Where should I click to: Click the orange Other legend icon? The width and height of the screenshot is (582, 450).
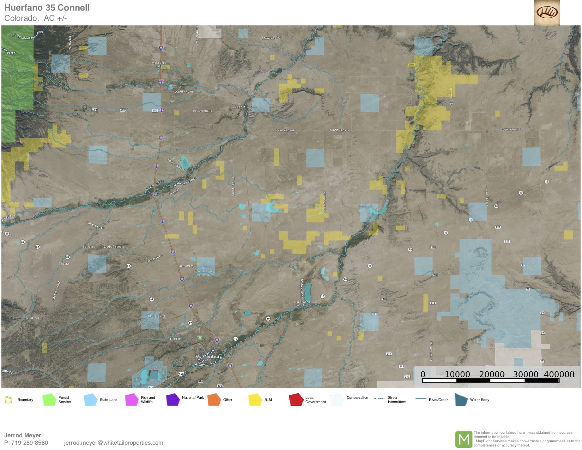point(214,400)
